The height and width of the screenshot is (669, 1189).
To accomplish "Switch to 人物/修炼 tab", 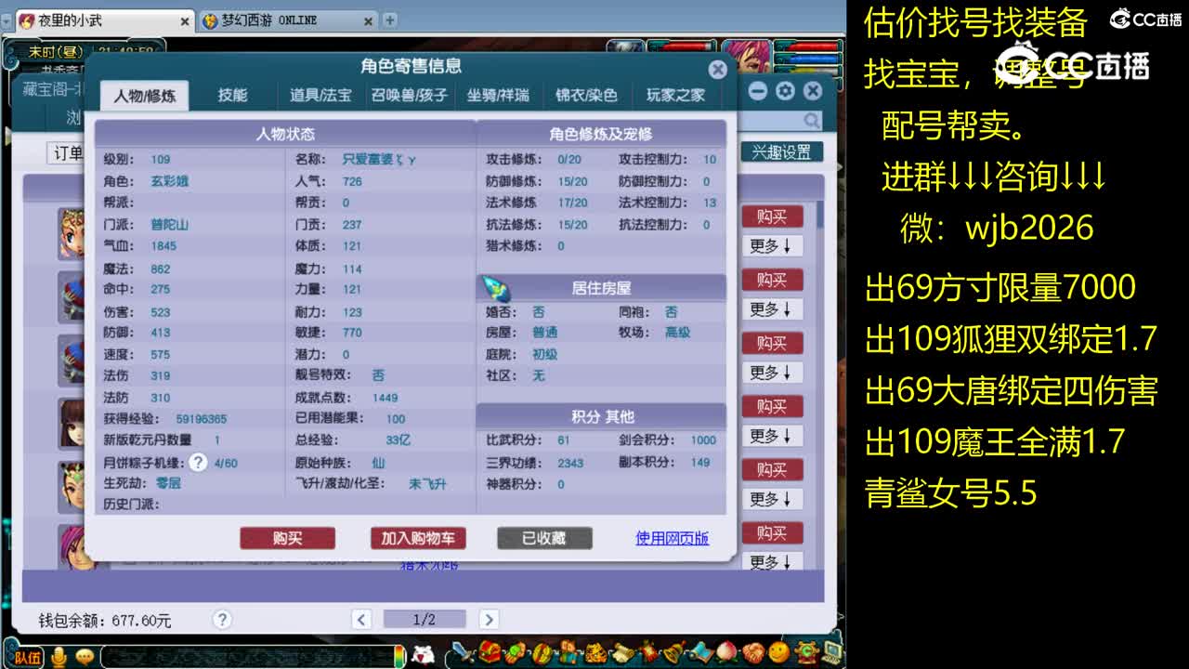I will coord(143,96).
